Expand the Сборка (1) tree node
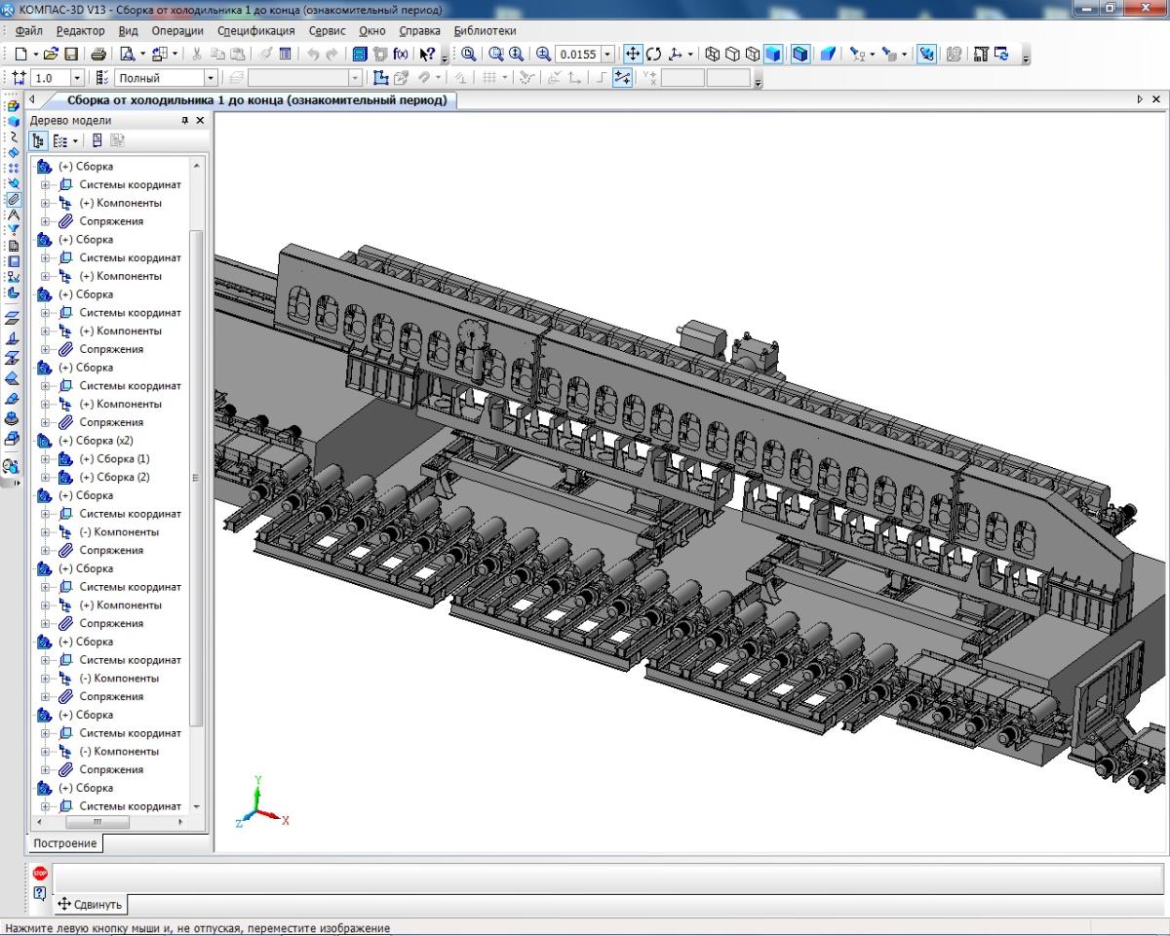1170x936 pixels. pyautogui.click(x=45, y=459)
